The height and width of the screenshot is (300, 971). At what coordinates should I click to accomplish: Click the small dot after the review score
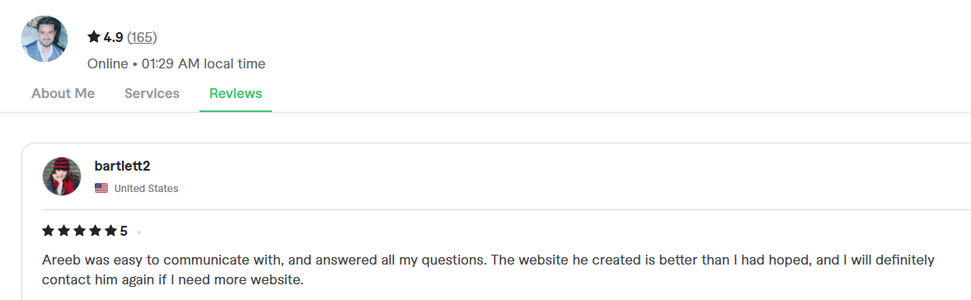coord(139,233)
